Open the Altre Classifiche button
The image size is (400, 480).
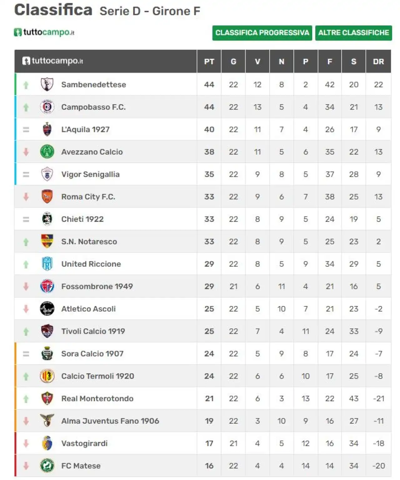353,33
